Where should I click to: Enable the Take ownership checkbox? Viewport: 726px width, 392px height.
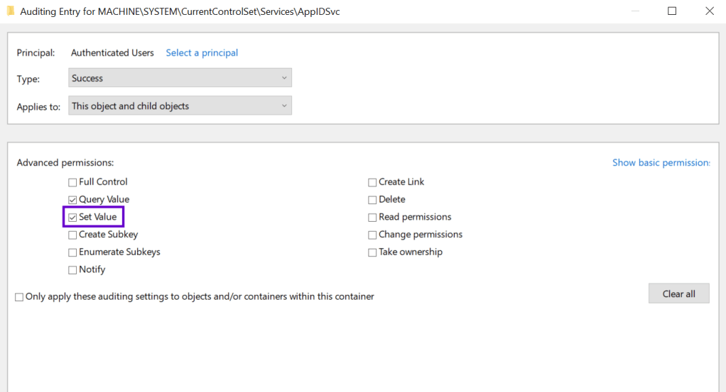pos(372,252)
